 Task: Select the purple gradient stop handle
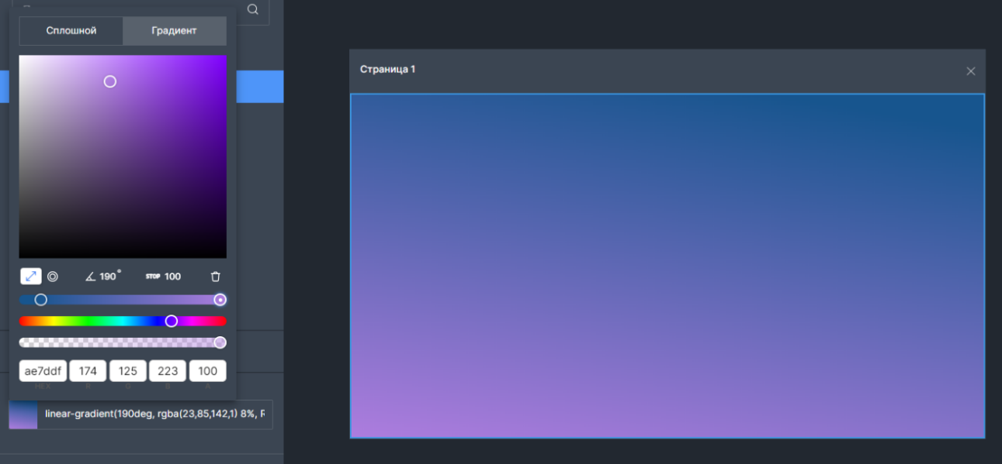point(220,300)
